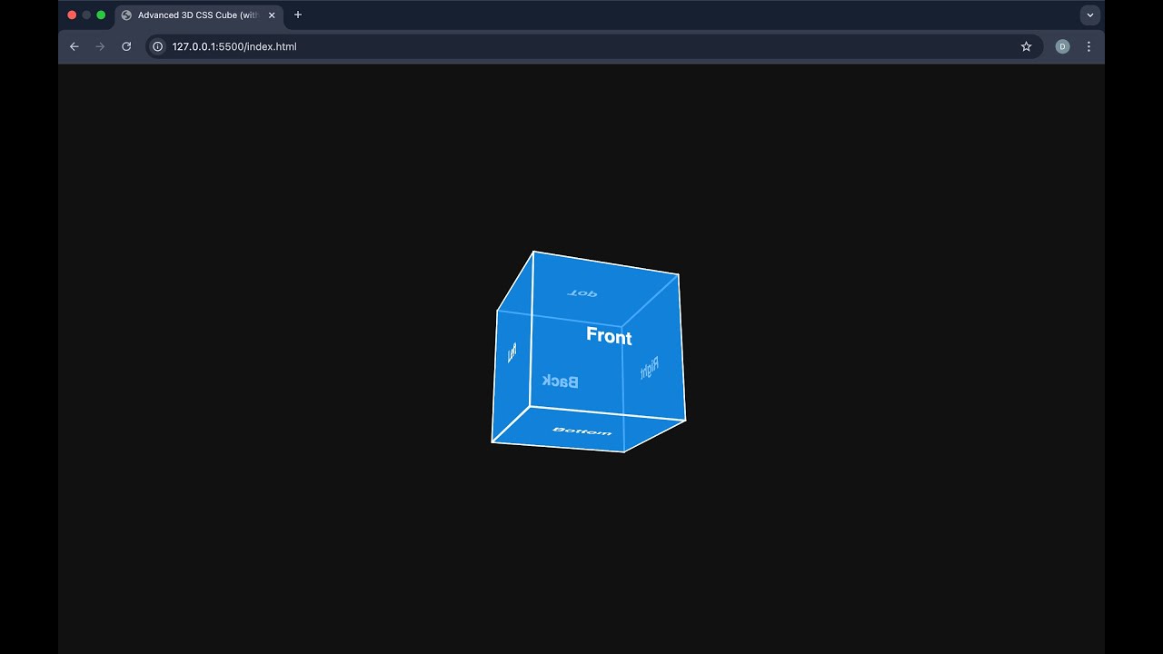This screenshot has width=1163, height=654.
Task: Open a new tab with plus button
Action: (298, 15)
